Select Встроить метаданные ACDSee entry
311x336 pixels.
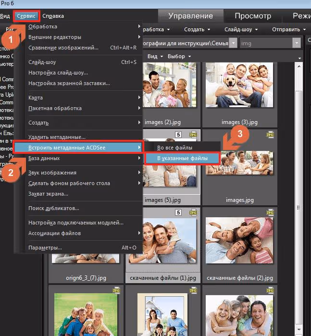(x=78, y=148)
